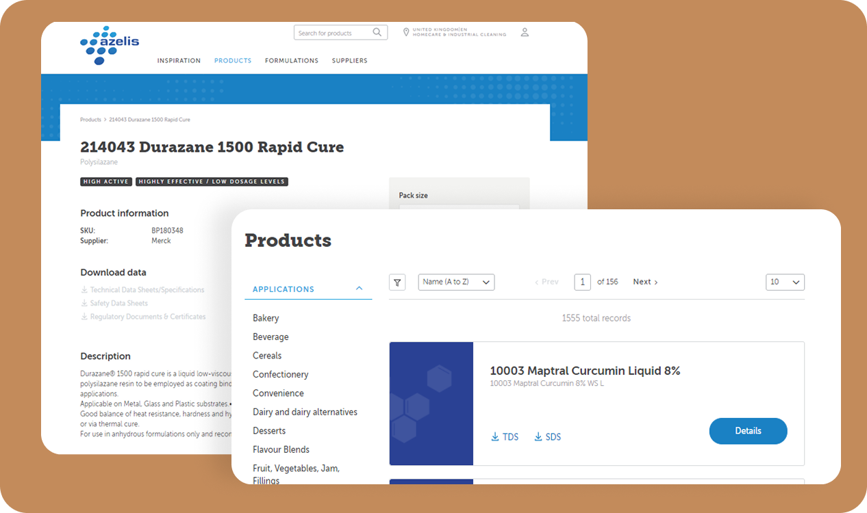Open the 10 results per page dropdown
The height and width of the screenshot is (513, 867).
(785, 282)
